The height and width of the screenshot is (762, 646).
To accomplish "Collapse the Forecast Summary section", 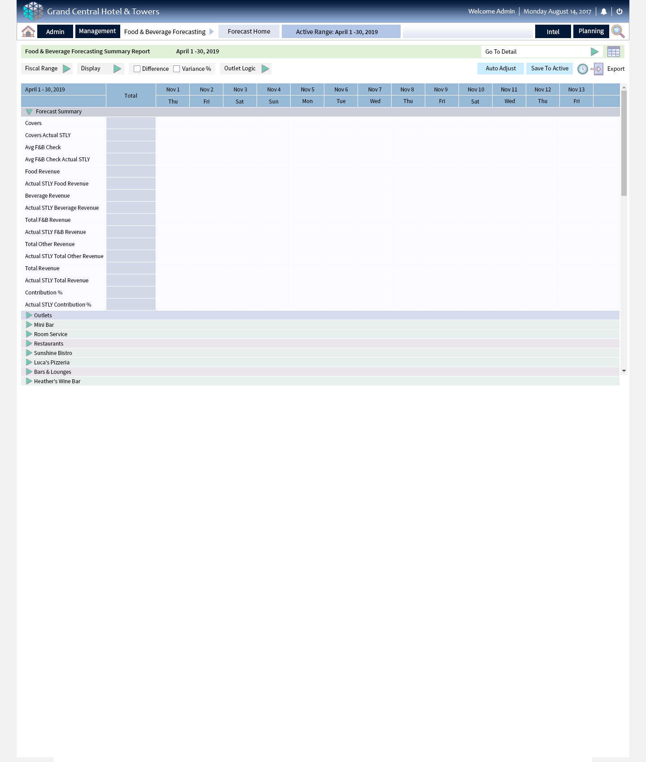I will (29, 112).
